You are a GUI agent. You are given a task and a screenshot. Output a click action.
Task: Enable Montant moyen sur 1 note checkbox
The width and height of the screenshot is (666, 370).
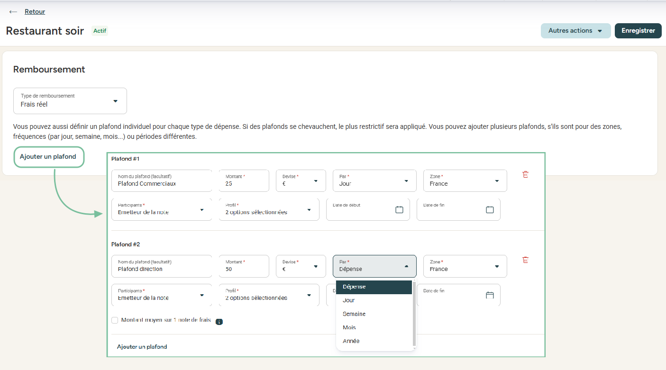[x=115, y=320]
